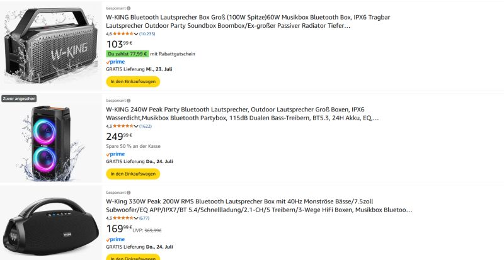
Task: Click the Prime logo under the 249,99 € price
Action: click(115, 154)
